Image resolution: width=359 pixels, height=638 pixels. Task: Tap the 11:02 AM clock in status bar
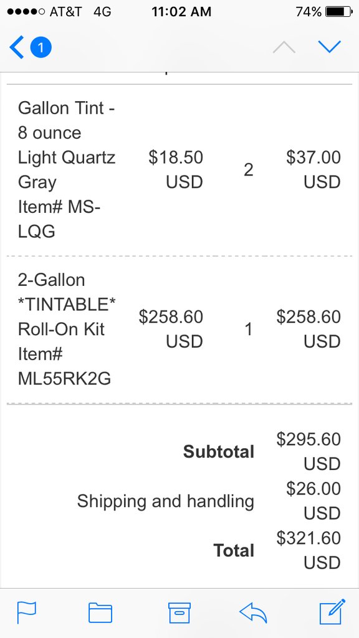click(181, 11)
